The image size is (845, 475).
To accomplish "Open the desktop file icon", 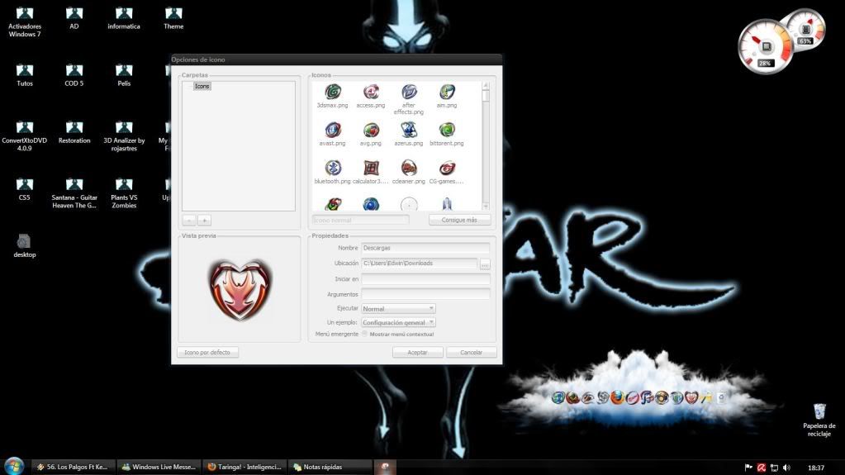I will pyautogui.click(x=24, y=246).
